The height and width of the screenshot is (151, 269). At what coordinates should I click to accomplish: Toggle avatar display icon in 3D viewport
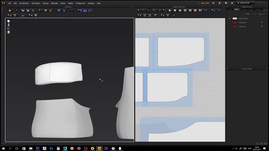pyautogui.click(x=8, y=25)
